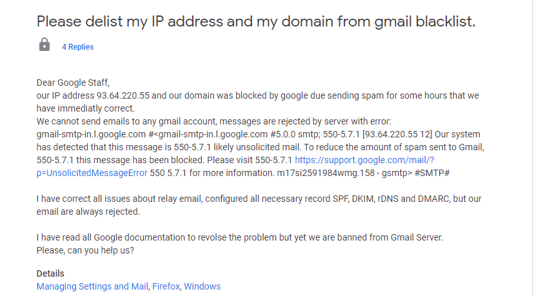Click the p=UnsolicitedMessageError link text
This screenshot has width=543, height=296.
click(92, 173)
